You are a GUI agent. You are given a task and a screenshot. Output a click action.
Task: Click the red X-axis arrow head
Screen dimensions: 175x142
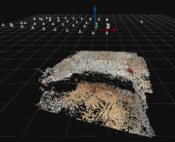pos(115,30)
